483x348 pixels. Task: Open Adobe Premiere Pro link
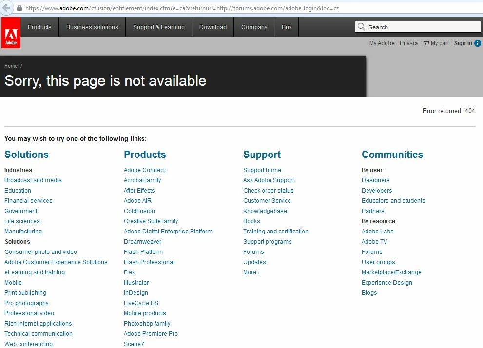click(151, 334)
